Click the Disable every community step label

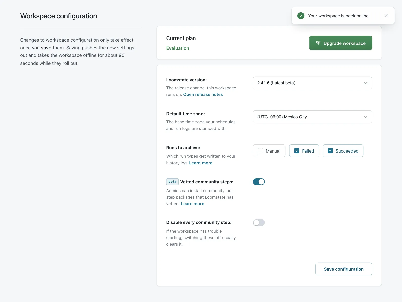199,222
